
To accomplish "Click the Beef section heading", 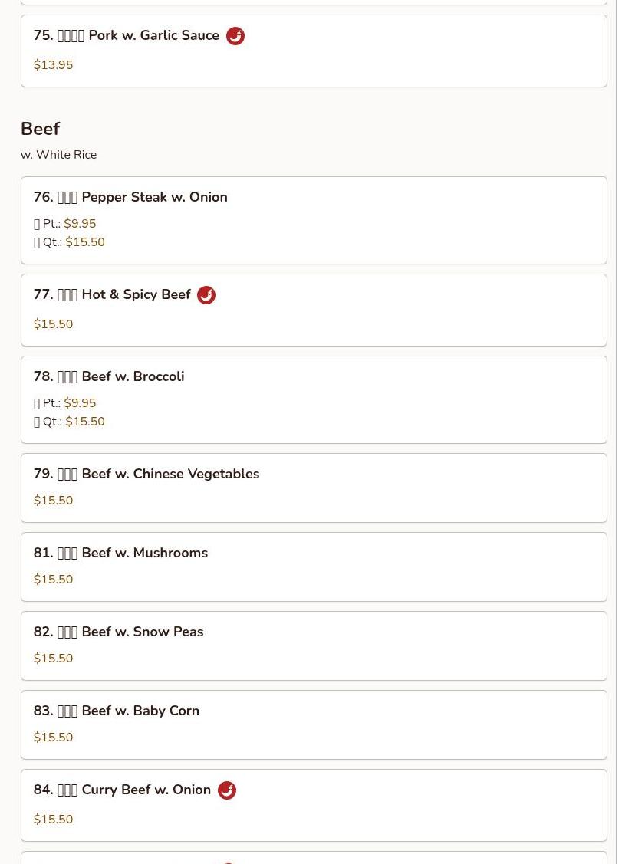I will 41,129.
